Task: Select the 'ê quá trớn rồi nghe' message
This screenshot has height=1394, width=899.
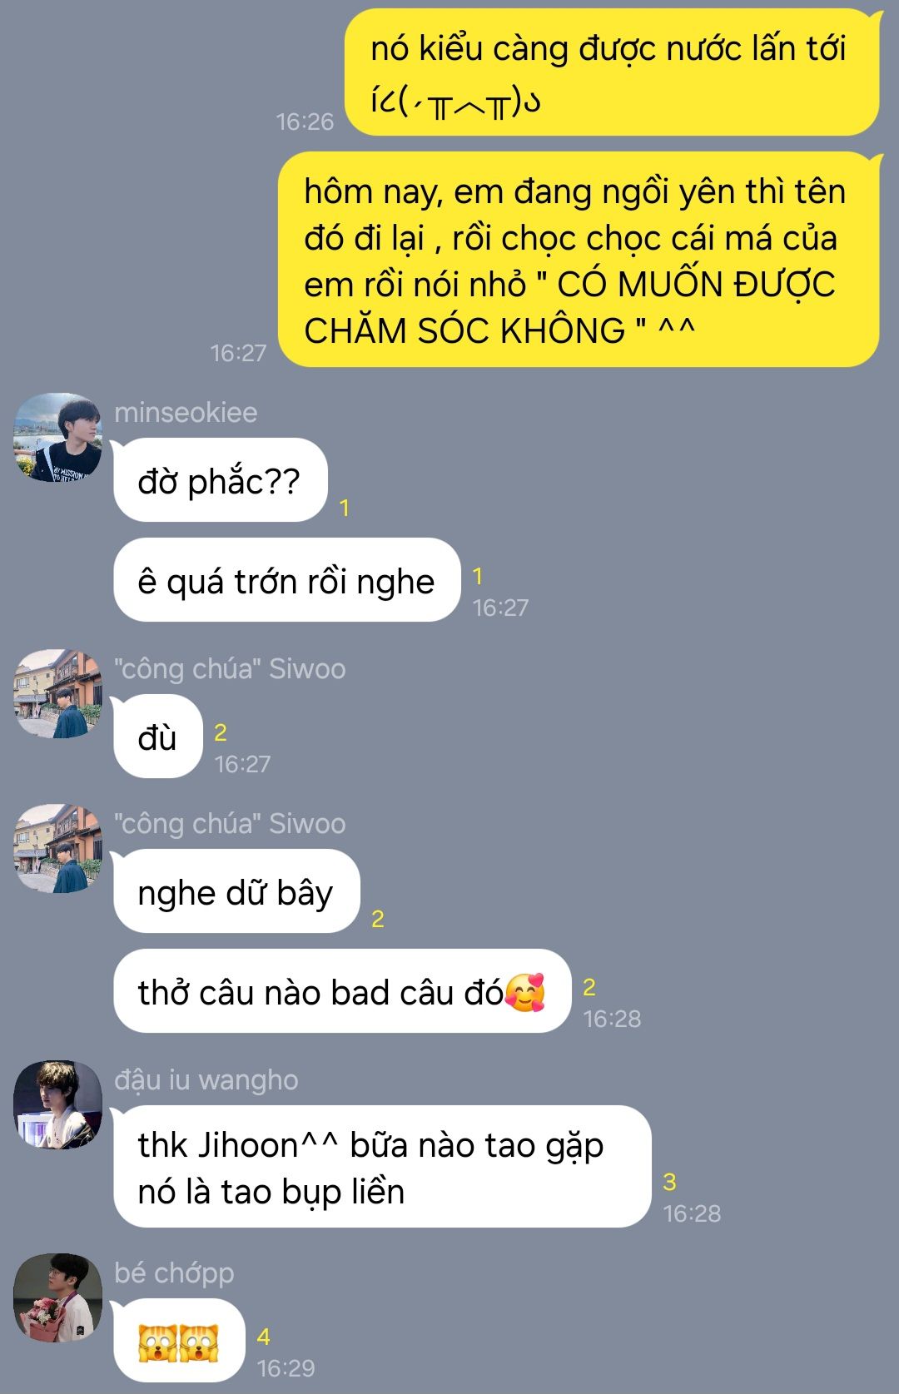Action: coord(286,580)
